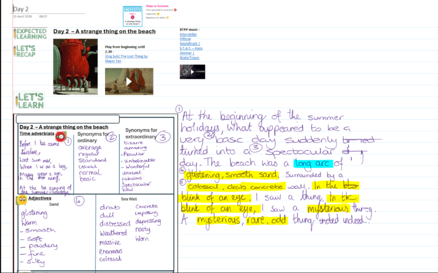Click 'Play from beginning until 2.39' text
Image resolution: width=438 pixels, height=273 pixels.
(125, 49)
